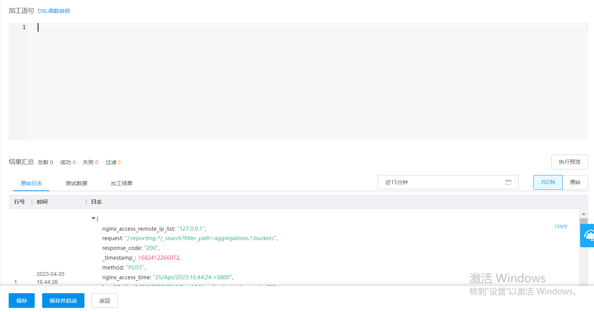594x312 pixels.
Task: Open the 加工结果 tab
Action: click(122, 183)
